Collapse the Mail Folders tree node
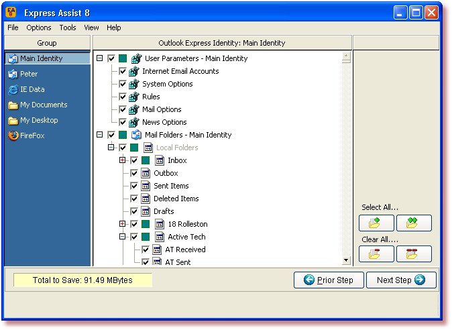 coord(100,135)
